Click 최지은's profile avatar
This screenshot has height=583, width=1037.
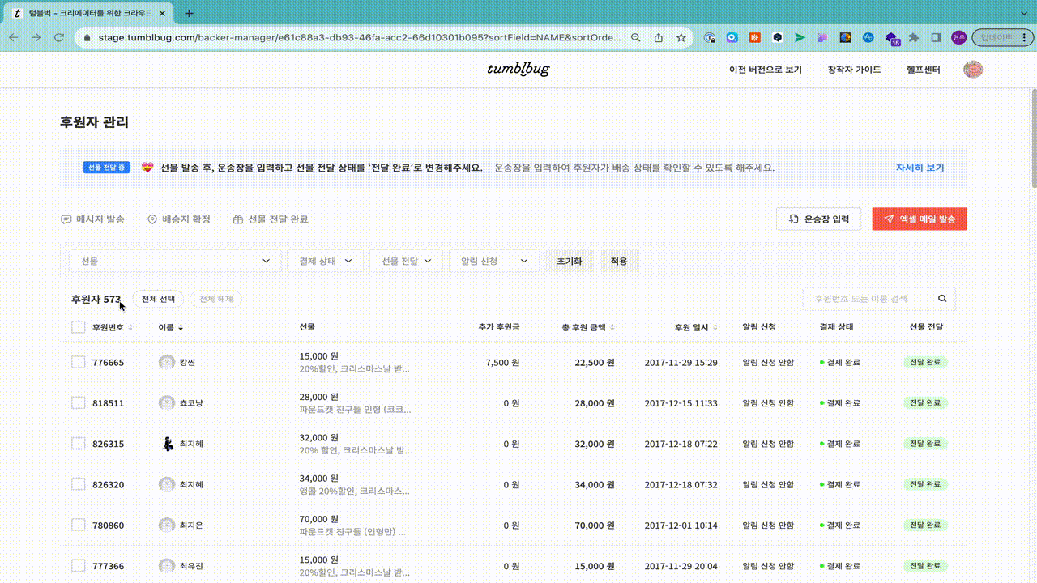point(167,525)
